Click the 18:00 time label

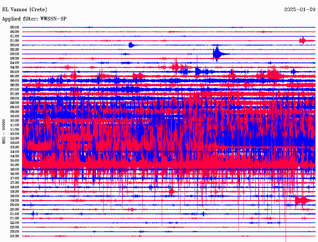click(x=15, y=187)
